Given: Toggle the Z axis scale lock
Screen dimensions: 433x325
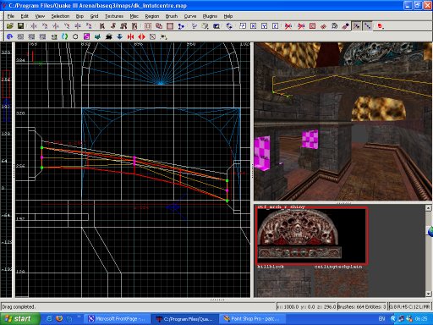Looking at the screenshot, I should coord(275,26).
